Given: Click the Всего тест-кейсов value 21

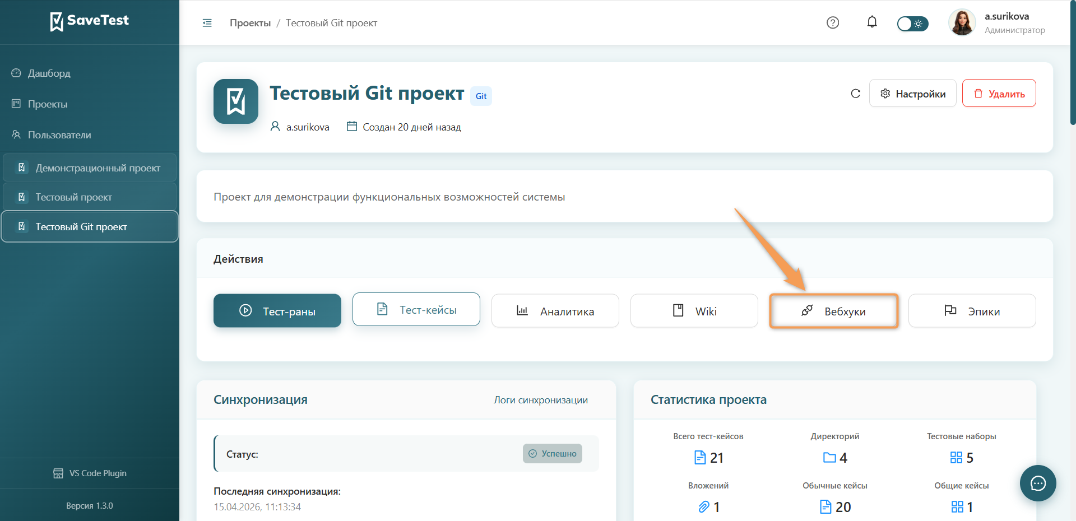Looking at the screenshot, I should click(x=717, y=458).
